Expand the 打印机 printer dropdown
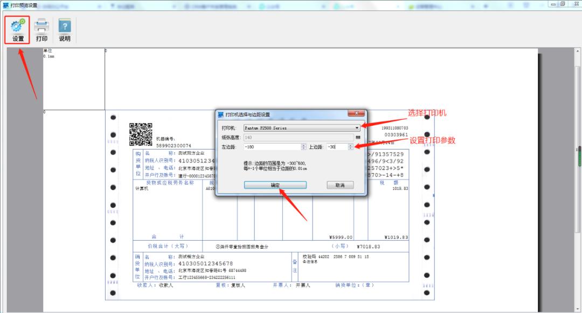The image size is (582, 313). 357,128
